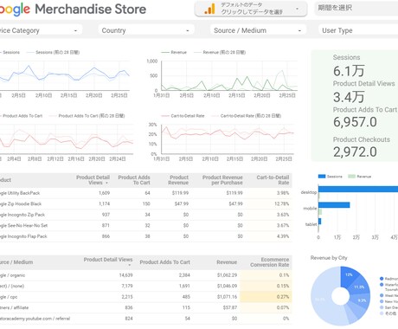398x329 pixels.
Task: Click the google / organic source row
Action: (x=145, y=275)
